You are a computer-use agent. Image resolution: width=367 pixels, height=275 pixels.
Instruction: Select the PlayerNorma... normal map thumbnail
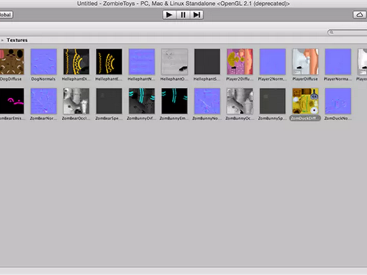point(338,62)
